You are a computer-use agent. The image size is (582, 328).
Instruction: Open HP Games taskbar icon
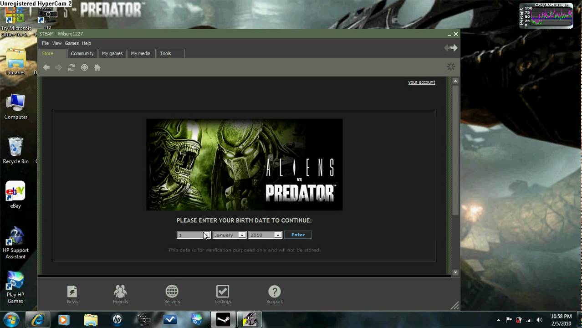[x=197, y=320]
